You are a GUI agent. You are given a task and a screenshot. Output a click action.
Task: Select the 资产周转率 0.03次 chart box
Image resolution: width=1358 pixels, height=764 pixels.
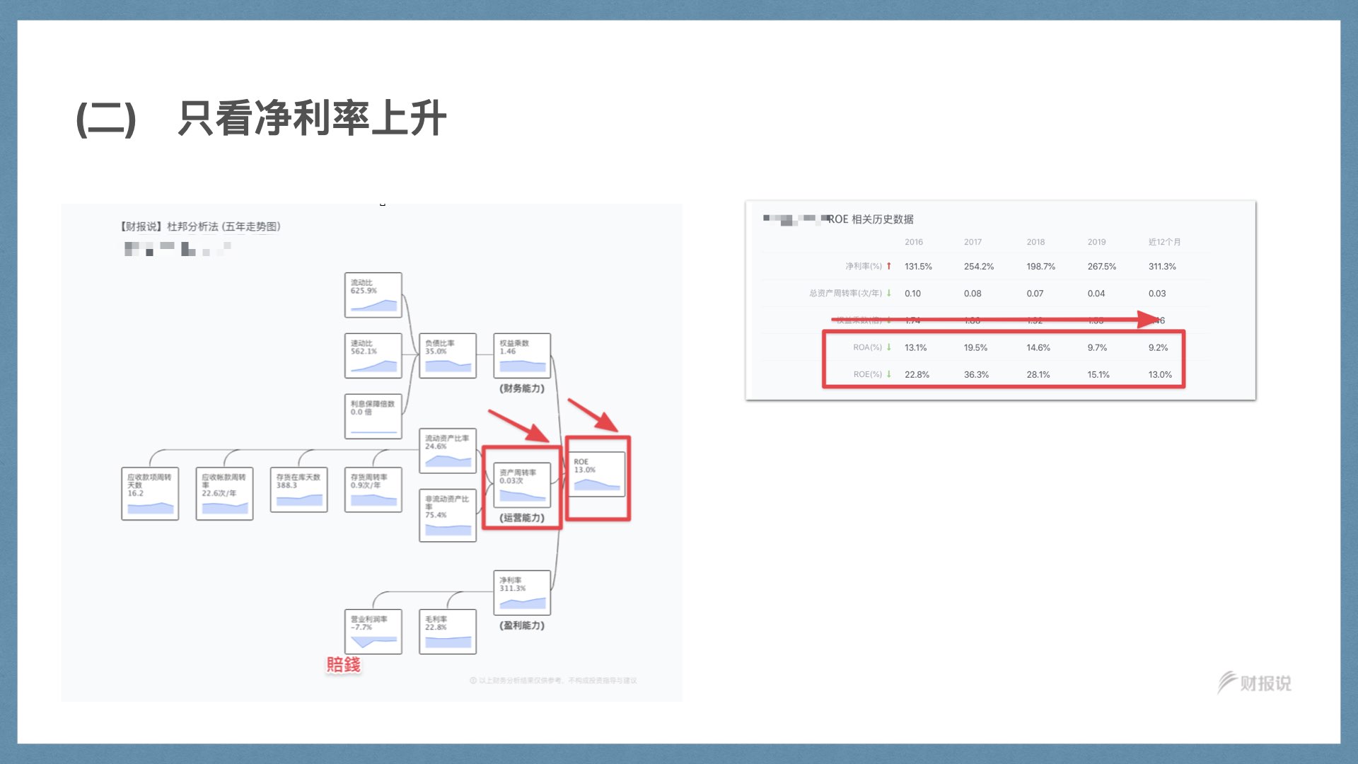click(522, 485)
